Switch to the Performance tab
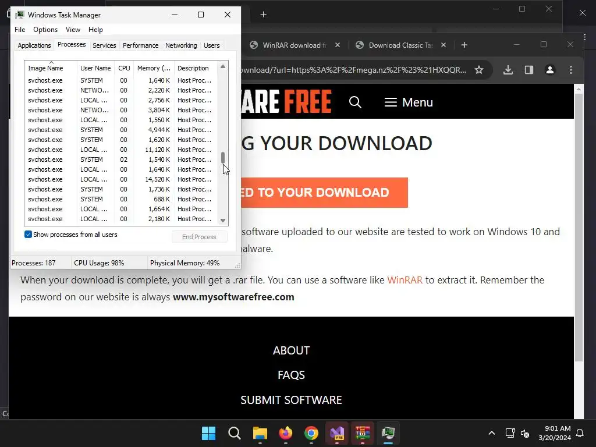 click(140, 45)
